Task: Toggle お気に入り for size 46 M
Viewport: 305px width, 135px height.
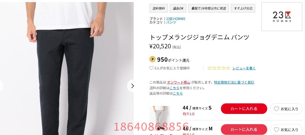Action: pyautogui.click(x=286, y=130)
